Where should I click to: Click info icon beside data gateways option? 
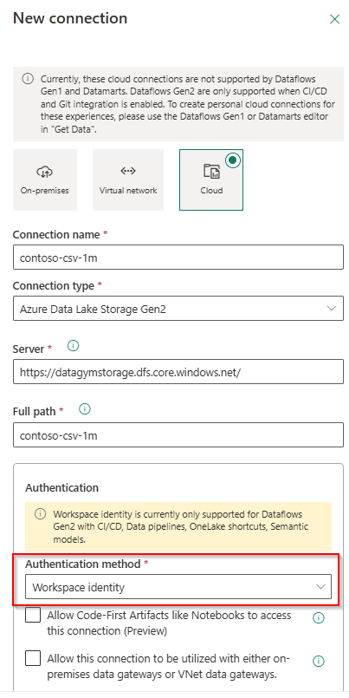click(x=319, y=662)
